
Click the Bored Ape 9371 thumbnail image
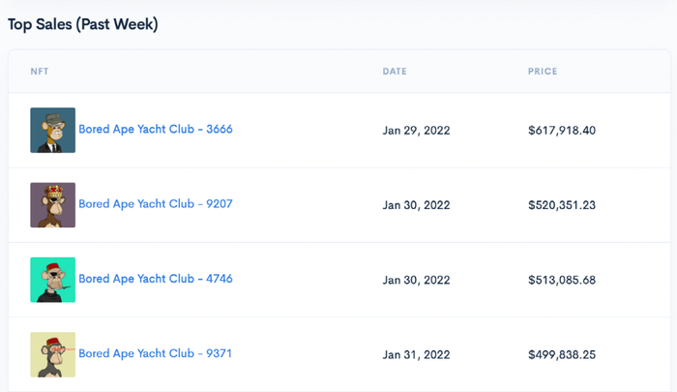pos(52,354)
